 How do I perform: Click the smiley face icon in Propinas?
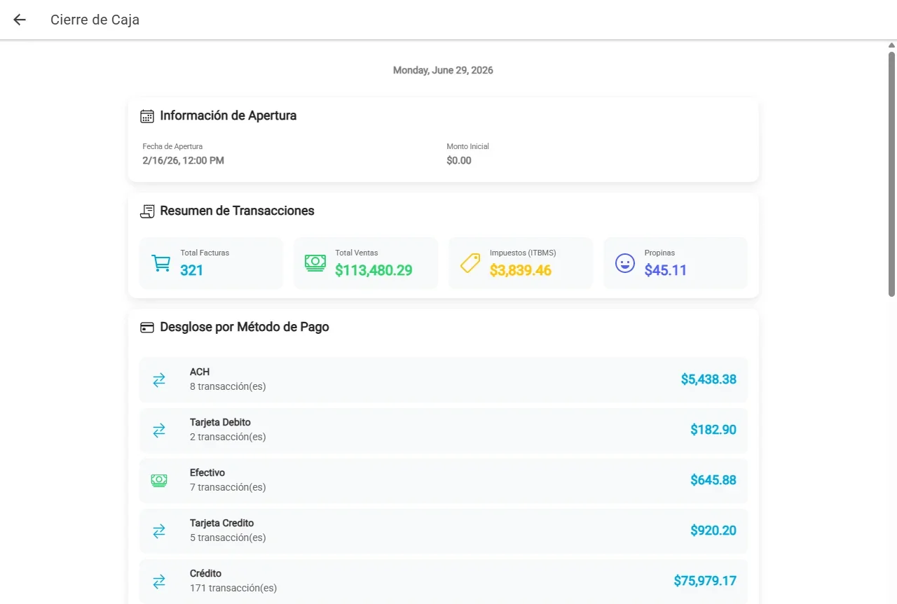click(624, 263)
